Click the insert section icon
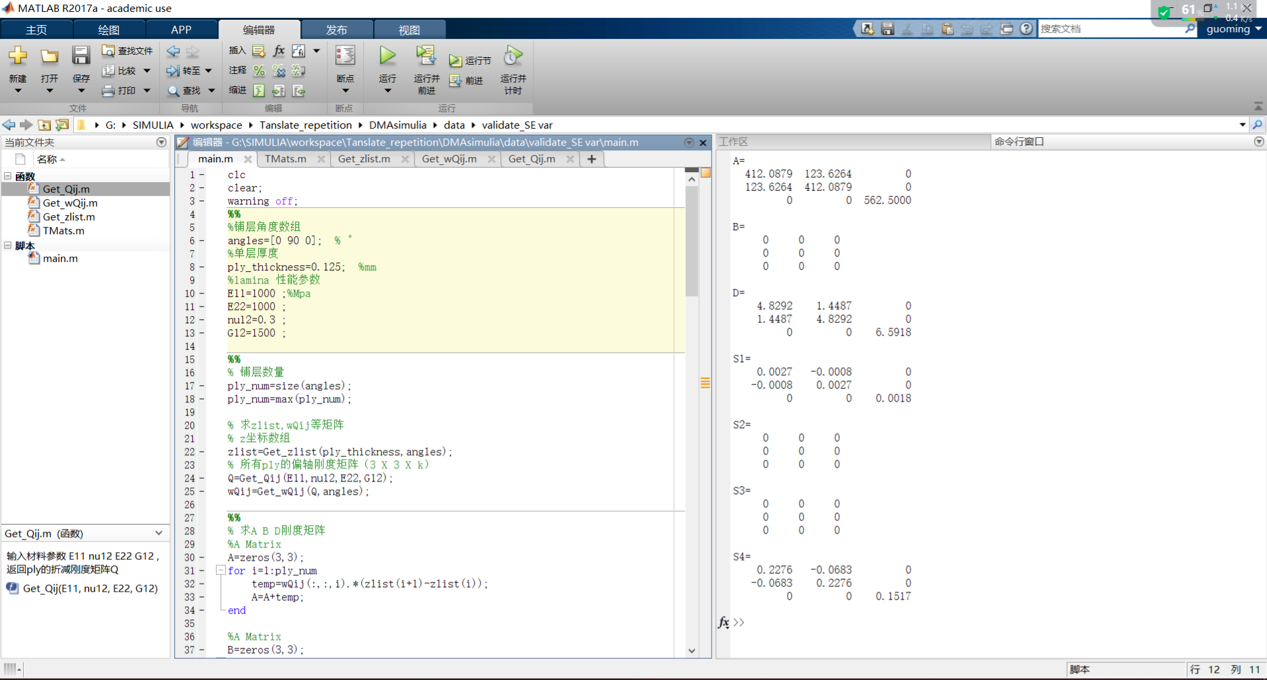Viewport: 1267px width, 680px height. [259, 51]
